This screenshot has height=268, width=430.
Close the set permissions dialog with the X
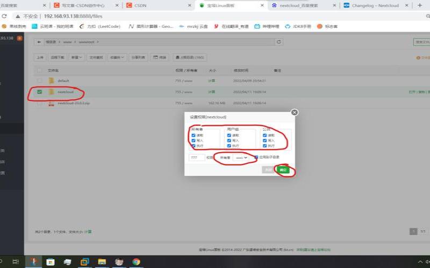point(294,113)
